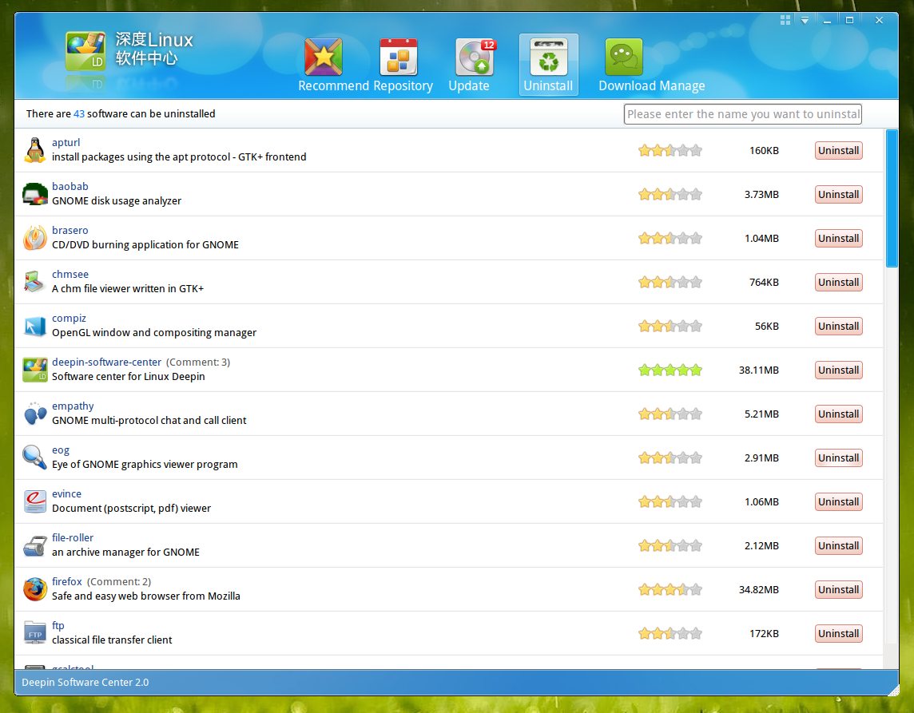Image resolution: width=914 pixels, height=713 pixels.
Task: Click Uninstall for evince
Action: pos(838,501)
